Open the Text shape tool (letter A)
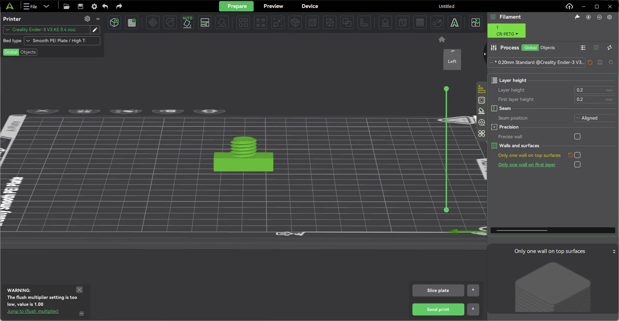This screenshot has height=321, width=619. pos(454,23)
